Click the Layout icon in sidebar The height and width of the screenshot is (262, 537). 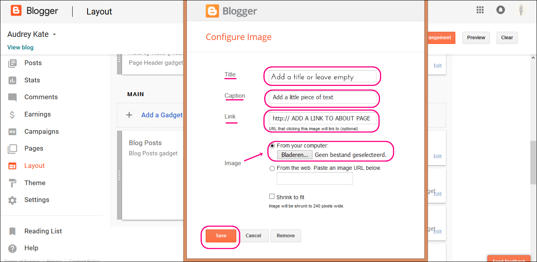pyautogui.click(x=13, y=166)
